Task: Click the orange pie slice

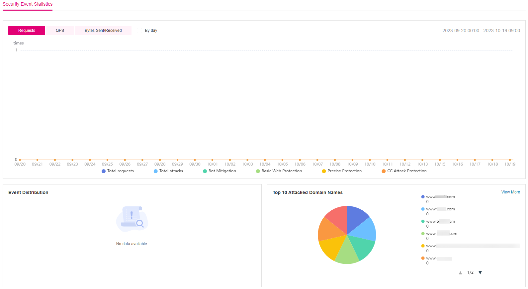Action: [329, 231]
